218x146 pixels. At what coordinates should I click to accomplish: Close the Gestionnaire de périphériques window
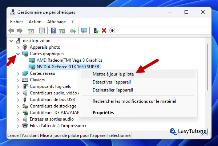point(203,12)
